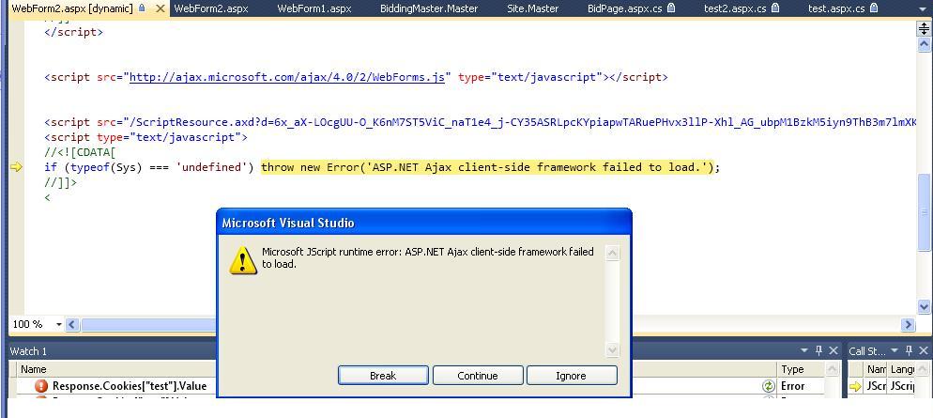Close the WebForm2.aspx [dynamic] tab

coord(161,8)
